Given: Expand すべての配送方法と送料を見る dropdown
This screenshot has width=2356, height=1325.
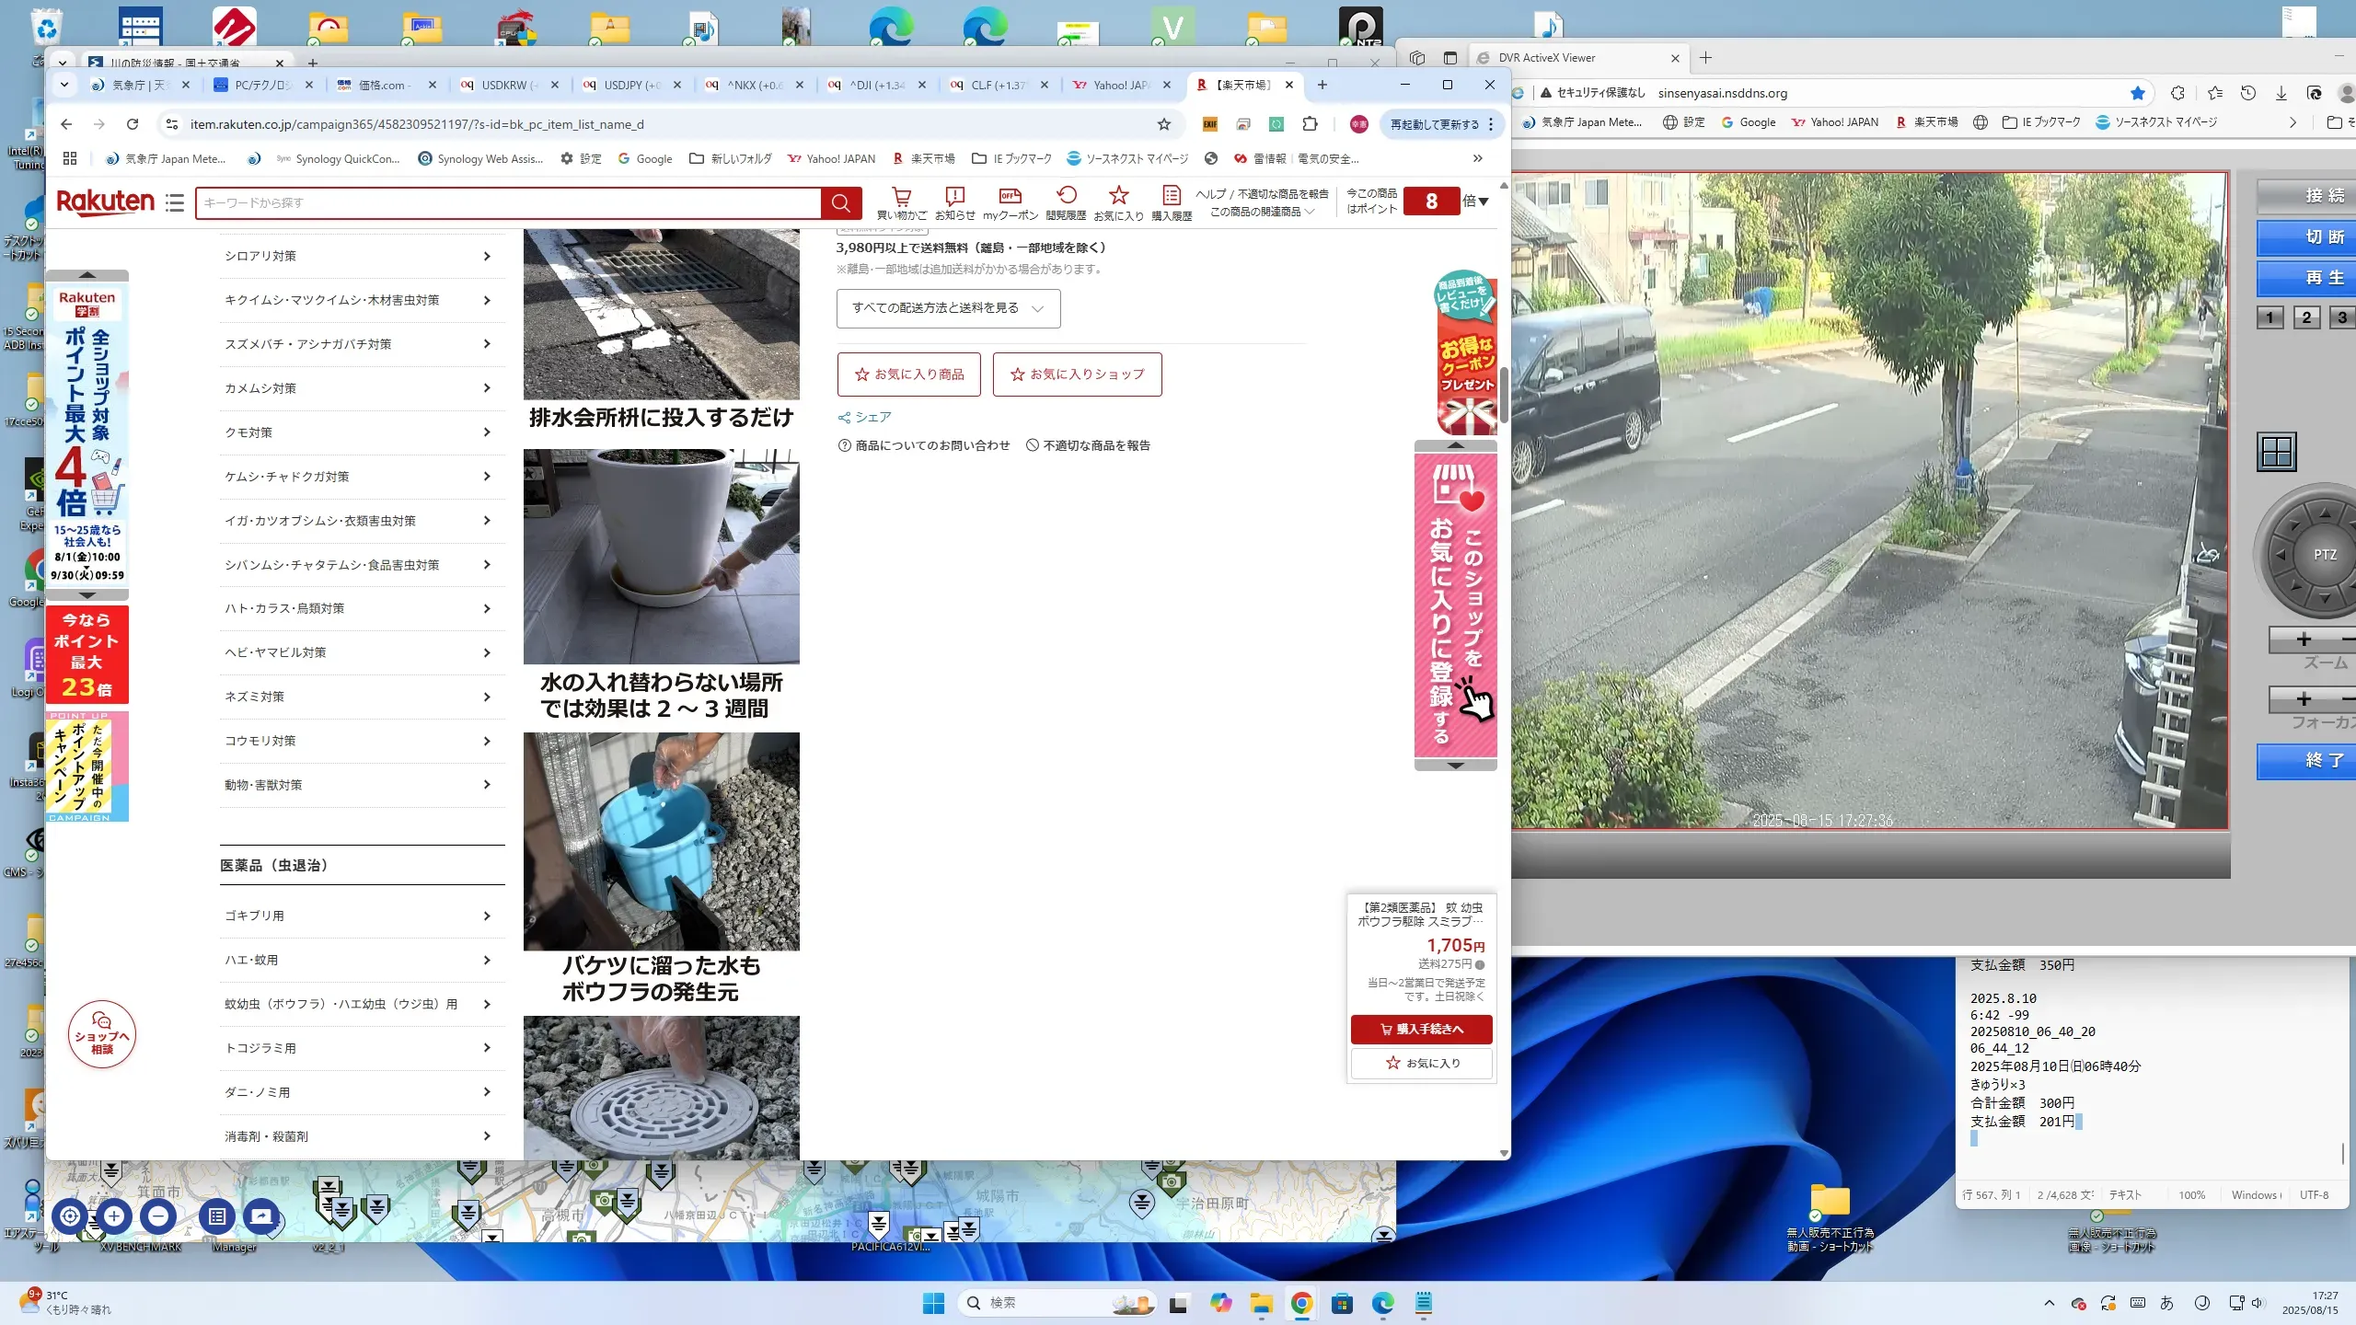Looking at the screenshot, I should [948, 308].
